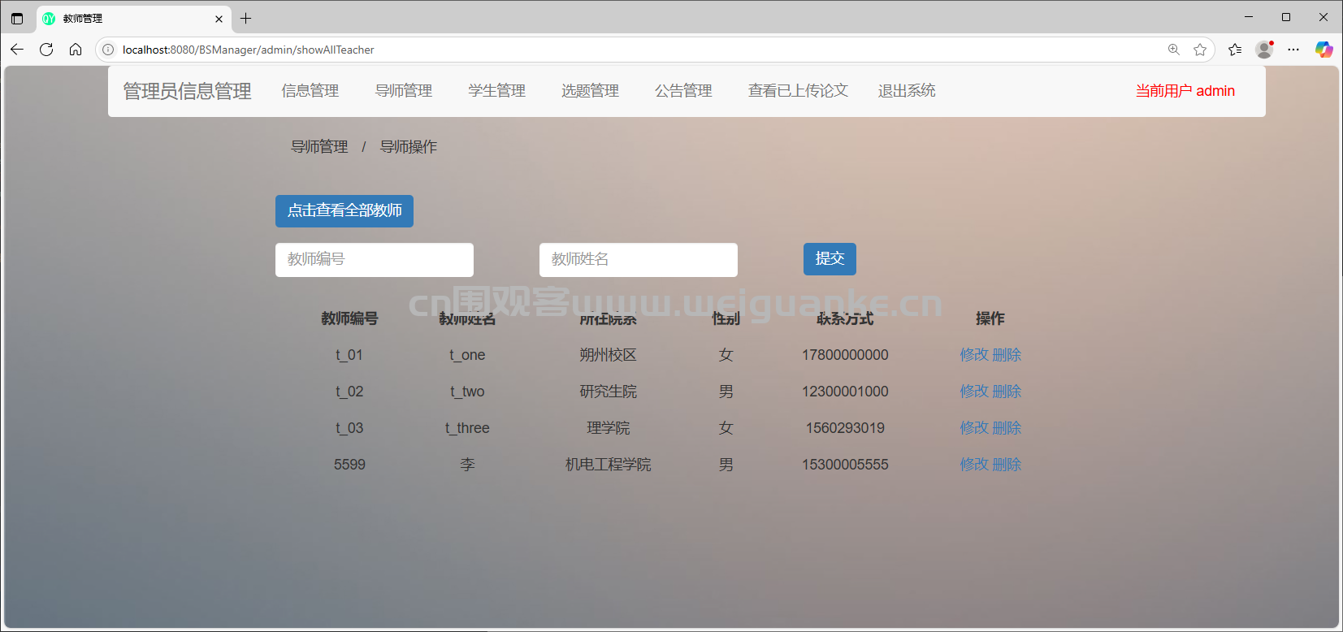The image size is (1343, 632).
Task: Add this page to favorites
Action: pyautogui.click(x=1200, y=50)
